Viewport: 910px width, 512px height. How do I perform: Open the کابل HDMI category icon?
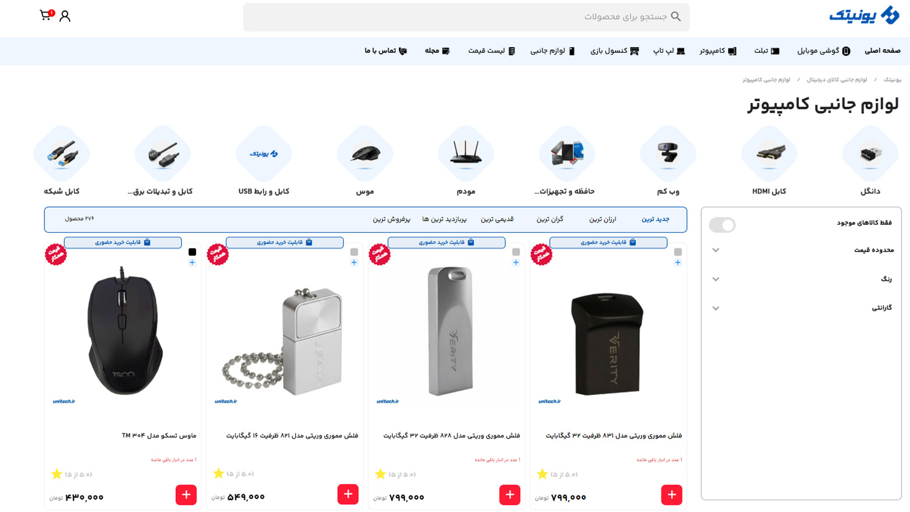769,154
